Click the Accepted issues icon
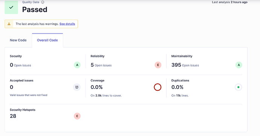Viewport: 260px width, 136px height. point(77,87)
